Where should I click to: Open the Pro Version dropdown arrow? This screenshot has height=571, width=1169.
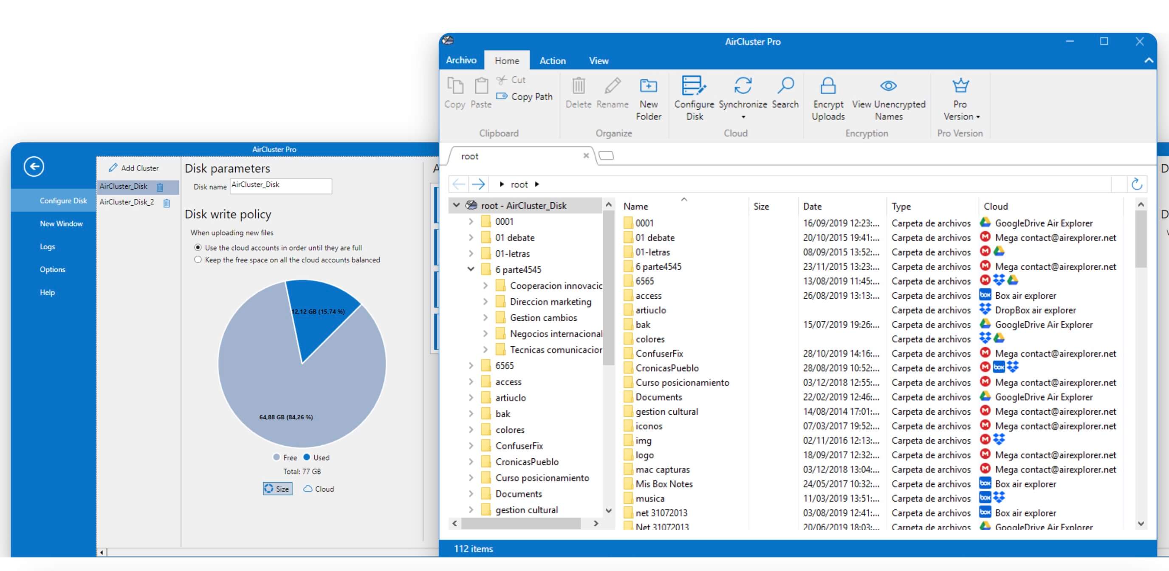978,117
